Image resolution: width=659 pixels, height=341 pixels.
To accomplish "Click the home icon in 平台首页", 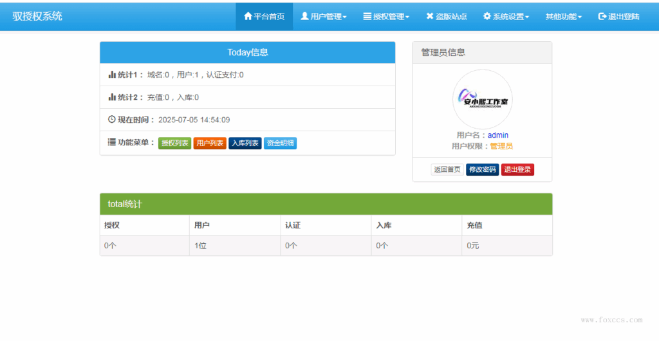I will point(248,16).
